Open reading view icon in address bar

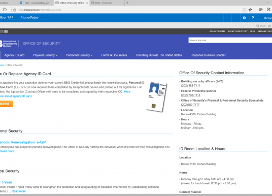pos(244,10)
